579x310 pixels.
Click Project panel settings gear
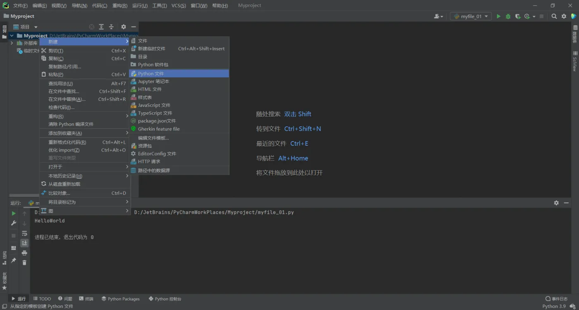[123, 27]
